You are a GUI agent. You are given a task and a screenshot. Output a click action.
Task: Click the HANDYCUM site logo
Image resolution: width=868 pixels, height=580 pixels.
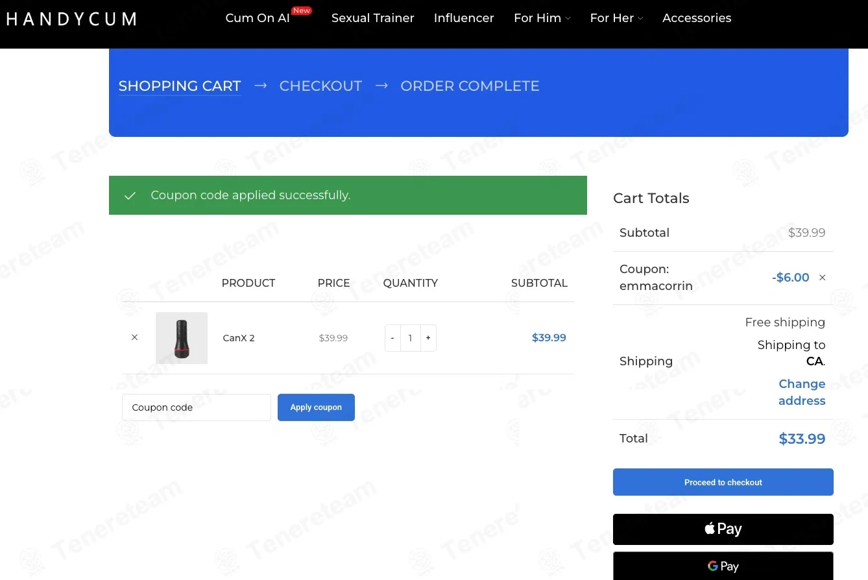pos(71,19)
